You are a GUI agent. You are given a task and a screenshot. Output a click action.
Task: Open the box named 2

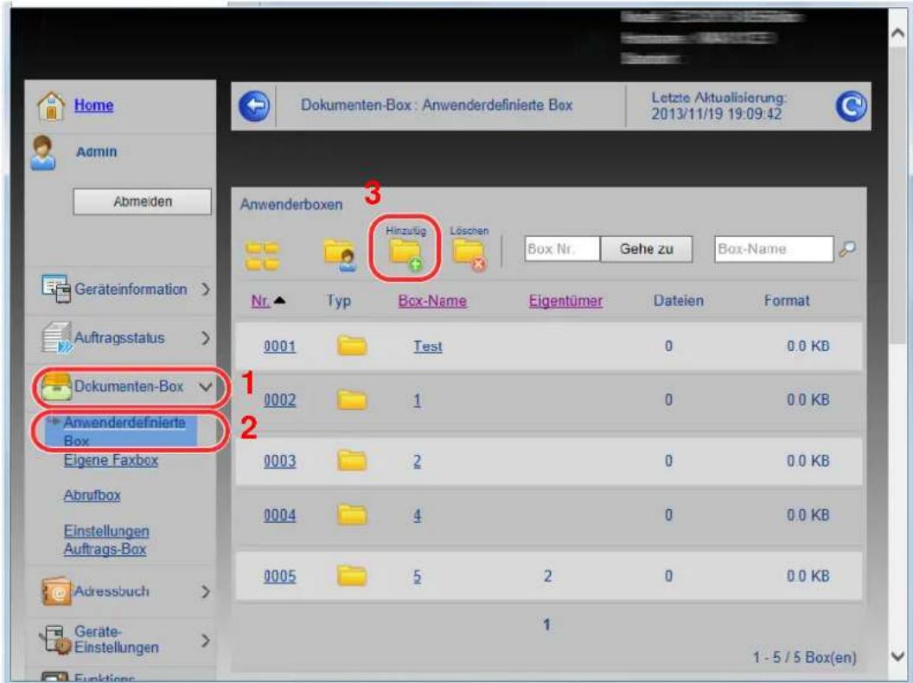click(417, 461)
